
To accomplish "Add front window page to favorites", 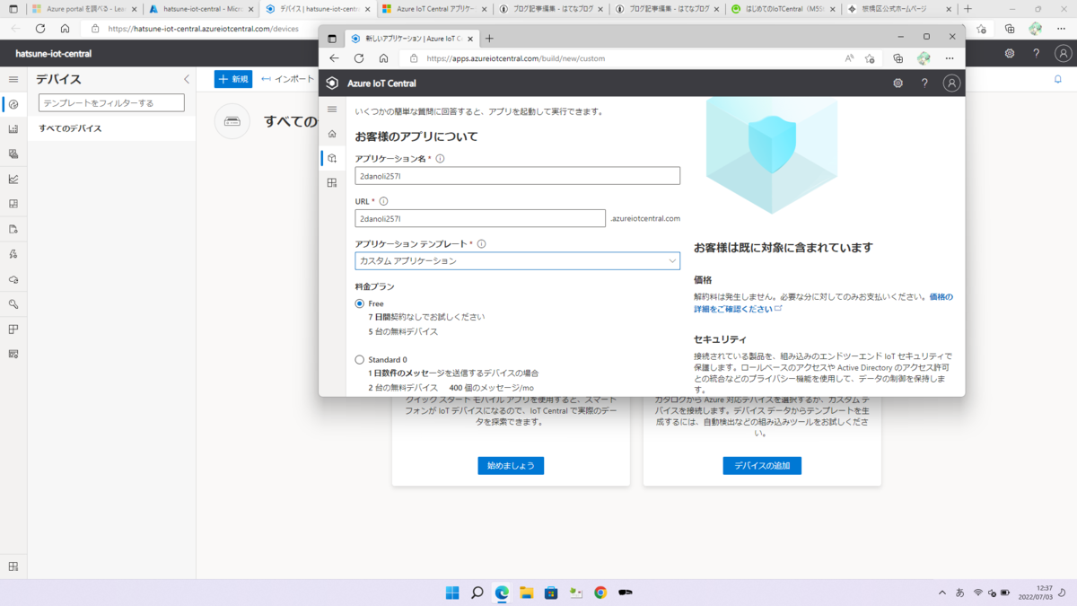I will pos(870,58).
